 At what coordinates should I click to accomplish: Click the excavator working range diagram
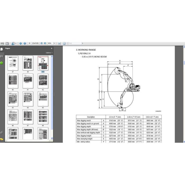tap(119, 86)
